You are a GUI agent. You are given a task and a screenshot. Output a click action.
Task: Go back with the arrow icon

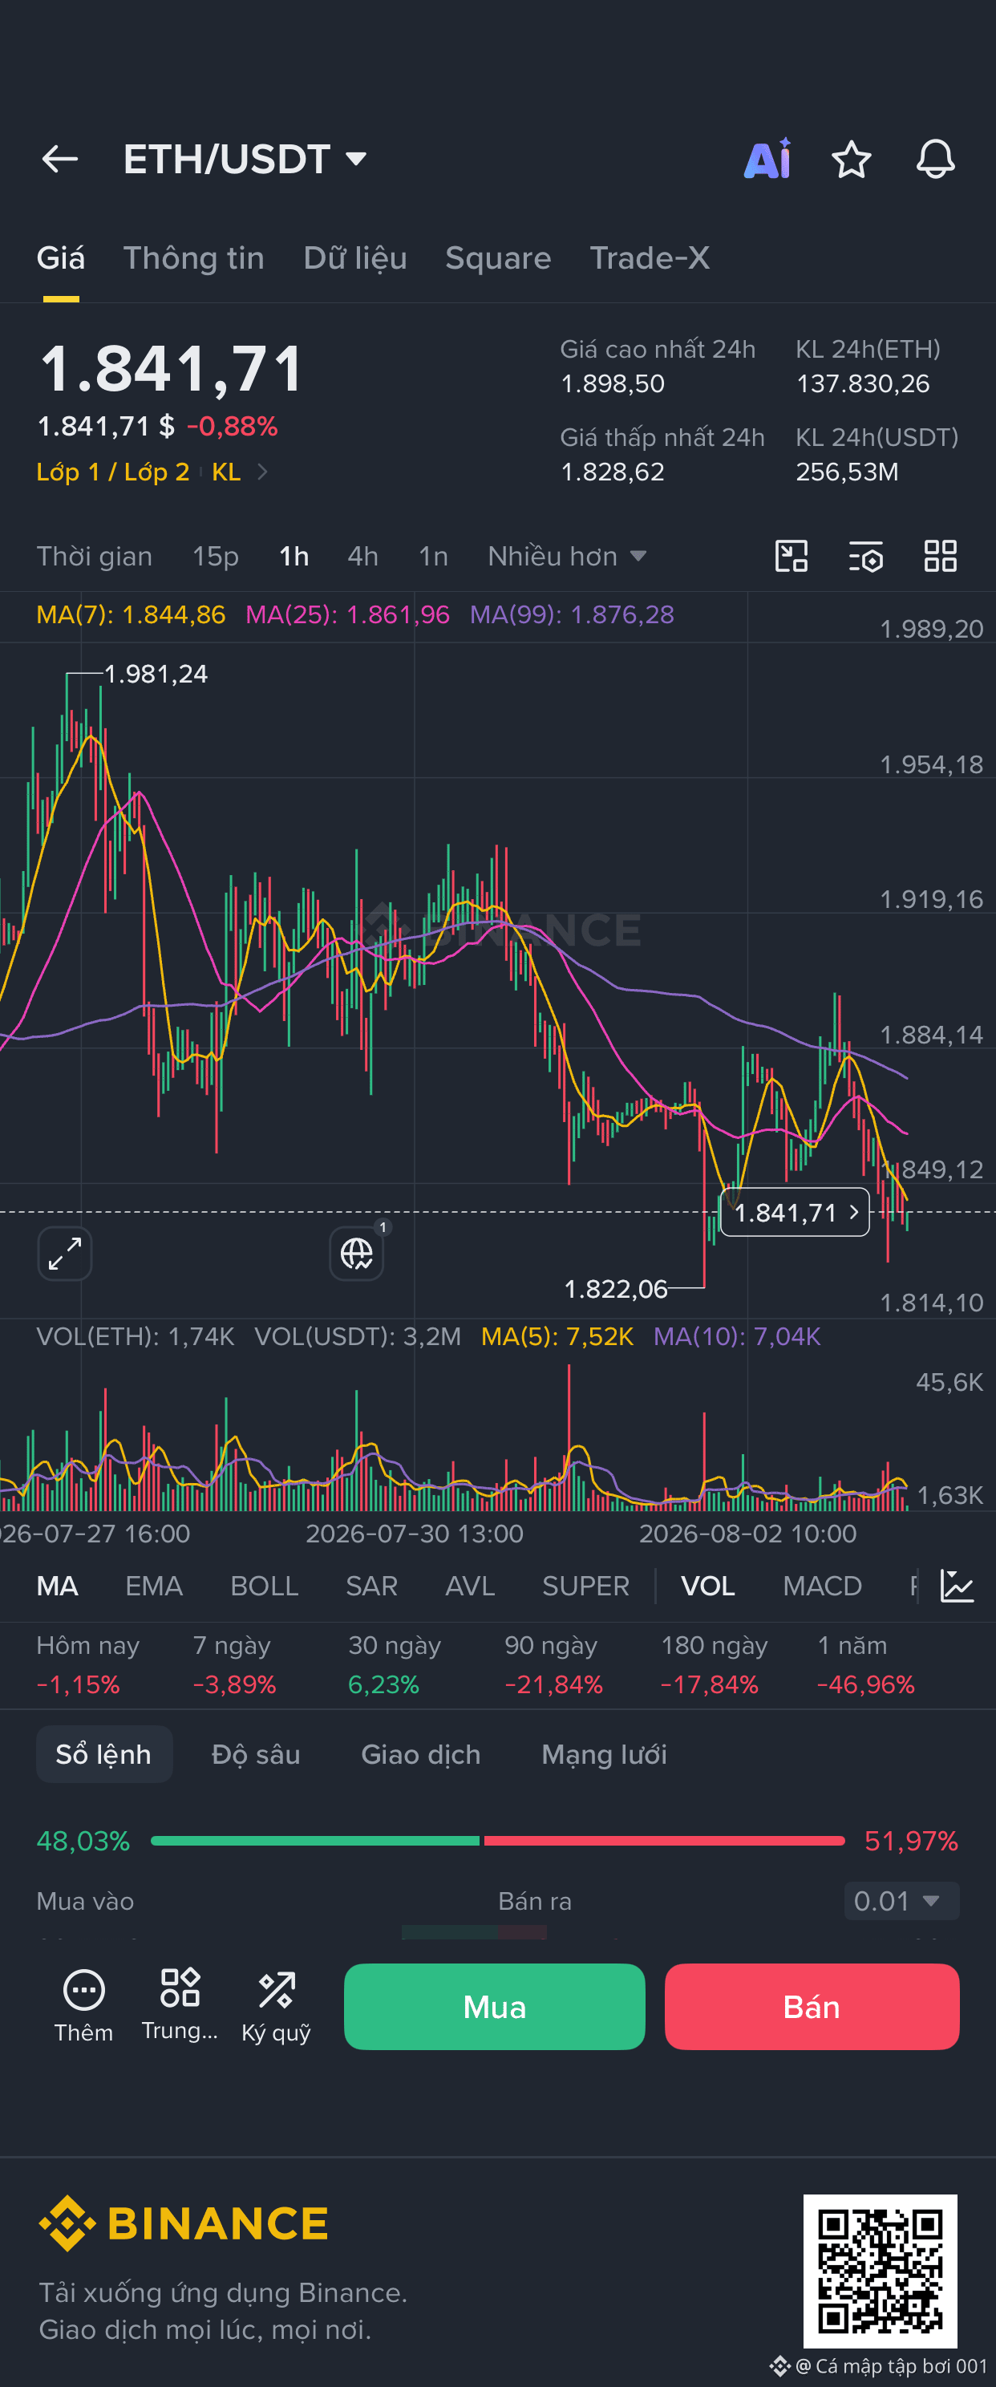pyautogui.click(x=60, y=160)
